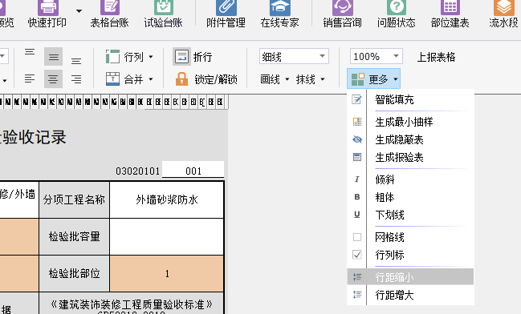The height and width of the screenshot is (314, 521).
Task: Open 在线专家 icon
Action: coord(280,7)
